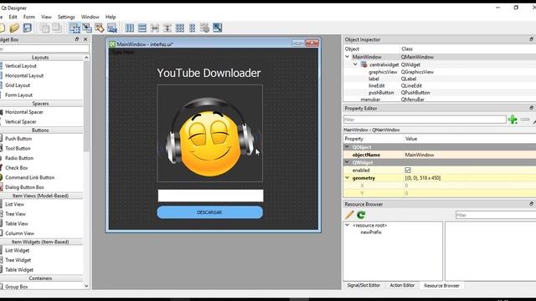Float the Resource Browser panel
536x301 pixels.
(531, 204)
